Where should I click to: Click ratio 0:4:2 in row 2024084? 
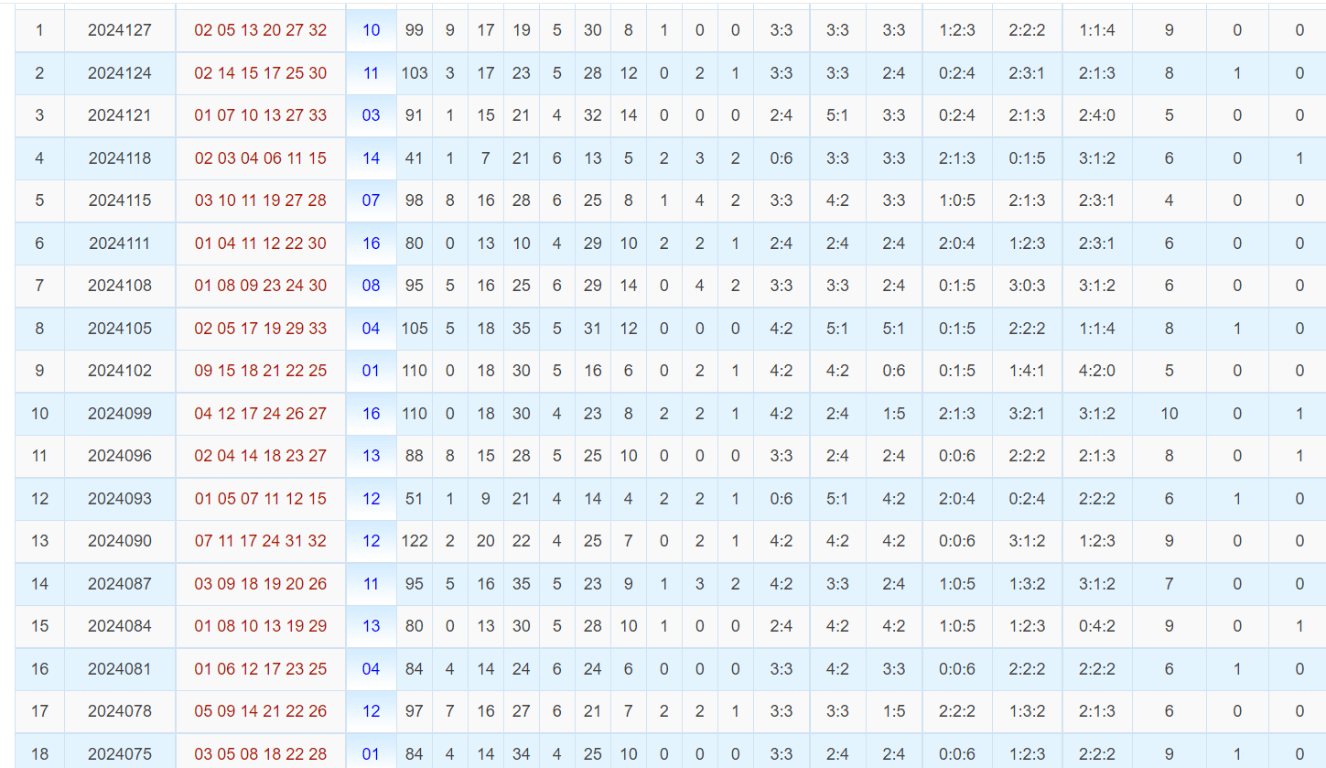point(1096,626)
